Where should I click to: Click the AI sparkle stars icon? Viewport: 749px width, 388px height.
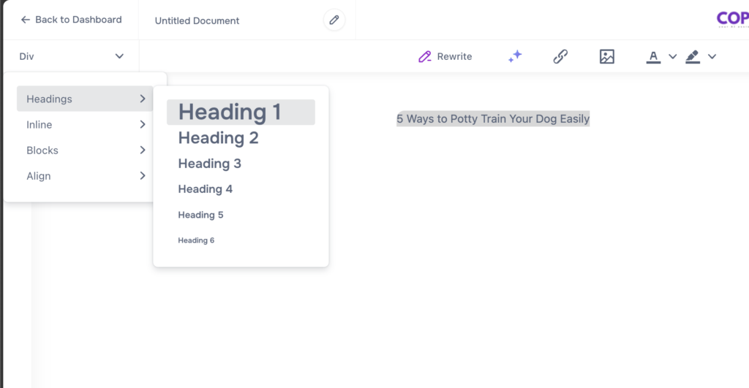coord(515,56)
